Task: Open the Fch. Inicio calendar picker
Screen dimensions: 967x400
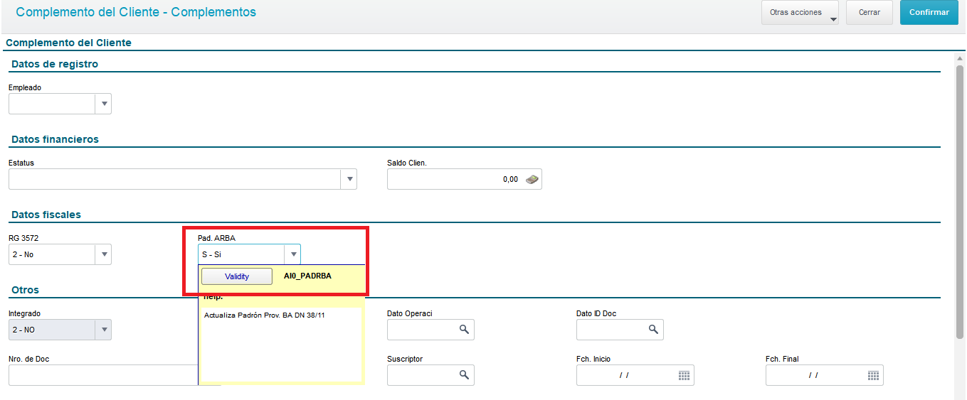Action: [x=684, y=374]
